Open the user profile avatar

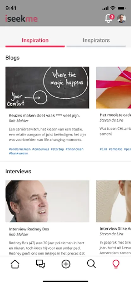[x=122, y=19]
